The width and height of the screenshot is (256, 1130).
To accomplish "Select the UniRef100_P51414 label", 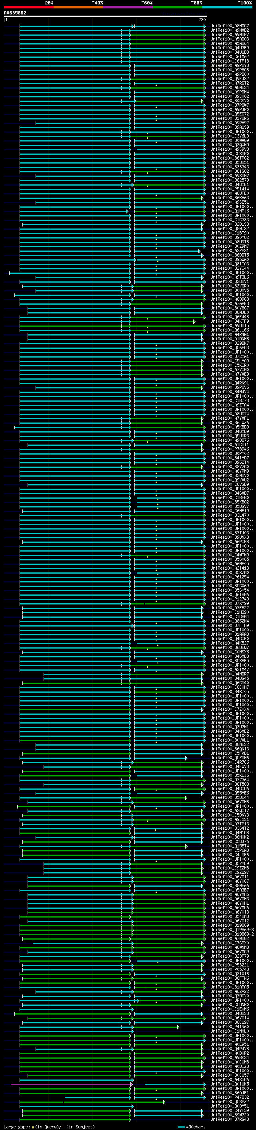I will tap(230, 189).
